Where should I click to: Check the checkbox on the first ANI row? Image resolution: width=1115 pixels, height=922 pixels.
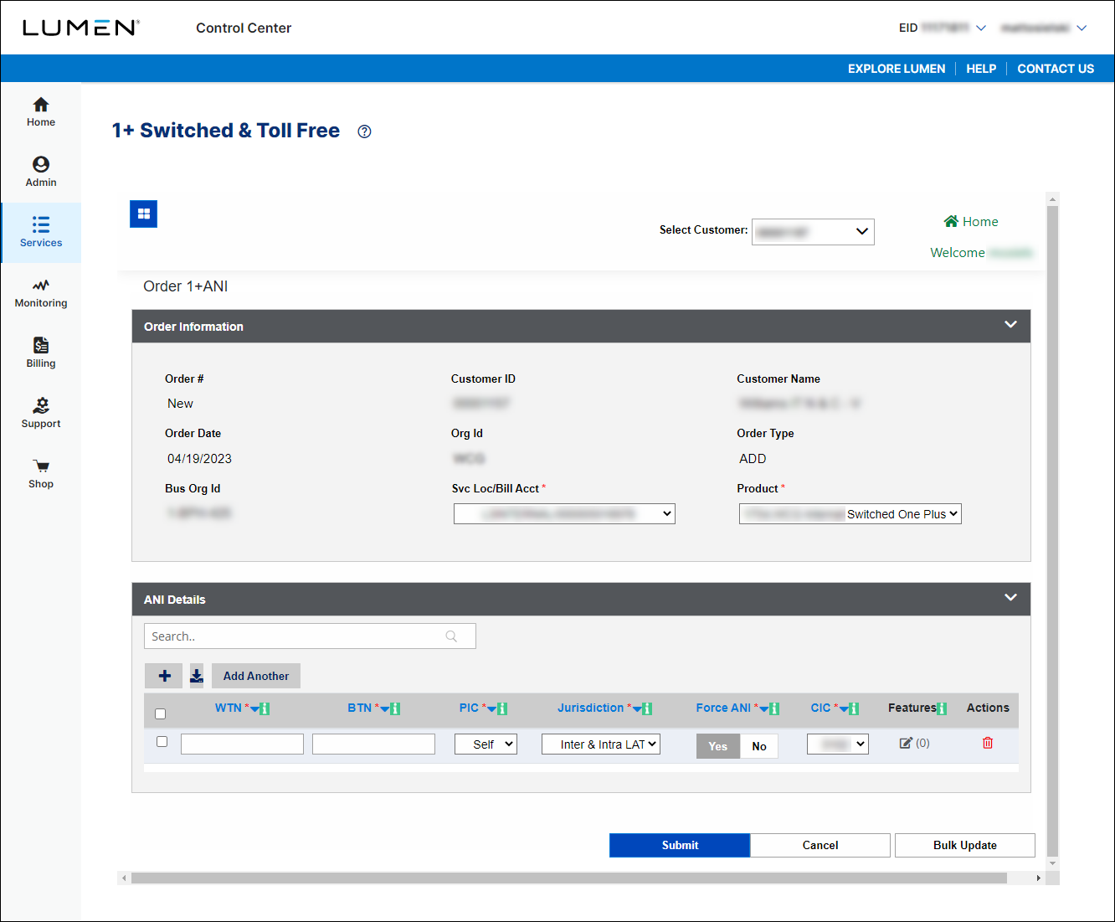[162, 741]
